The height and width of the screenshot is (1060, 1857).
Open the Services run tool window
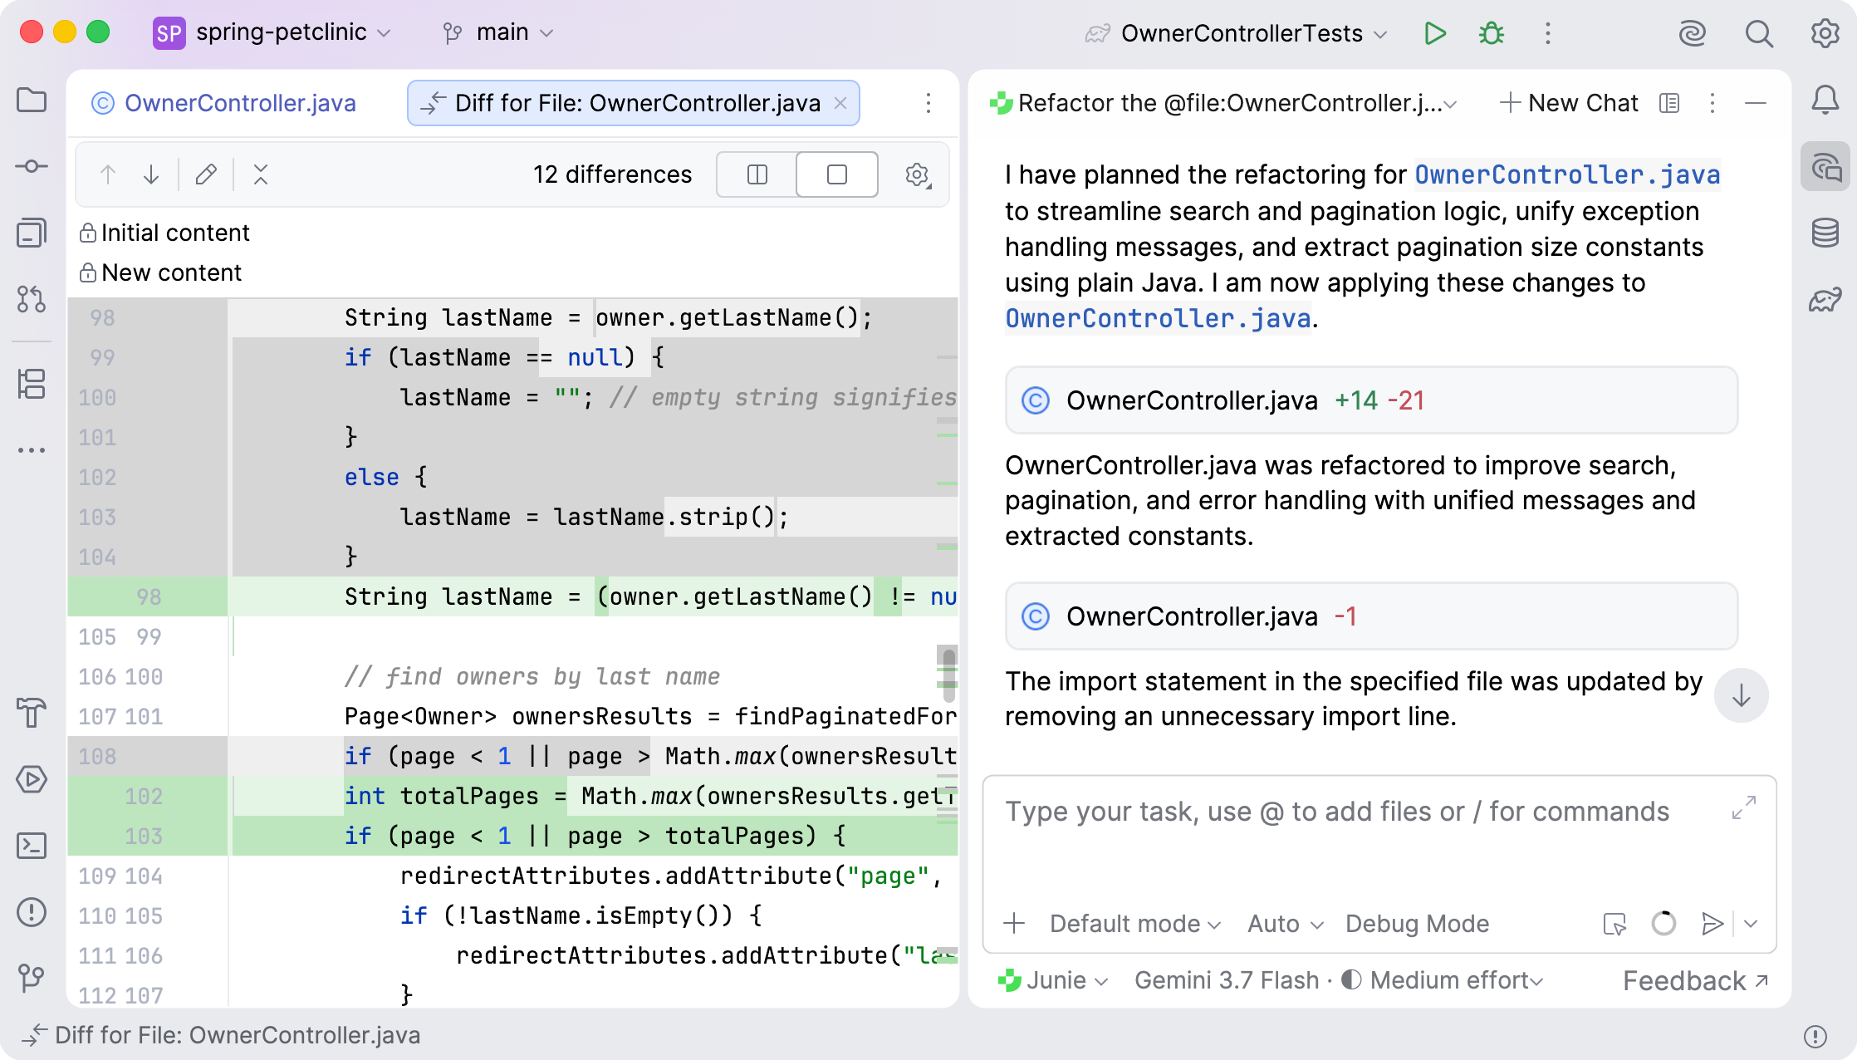tap(32, 779)
